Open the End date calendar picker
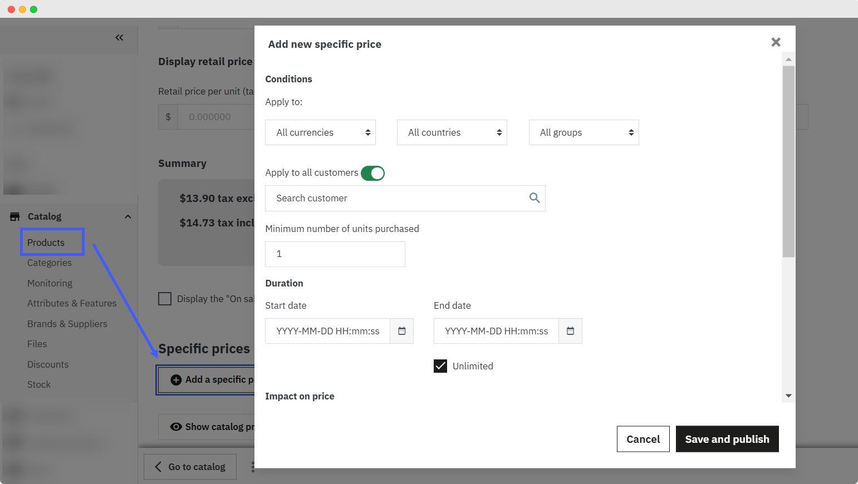The width and height of the screenshot is (858, 484). (x=570, y=331)
